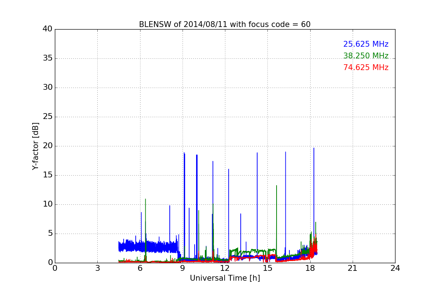The image size is (439, 292).
Task: Click the x-axis tick label "6"
Action: 140,268
